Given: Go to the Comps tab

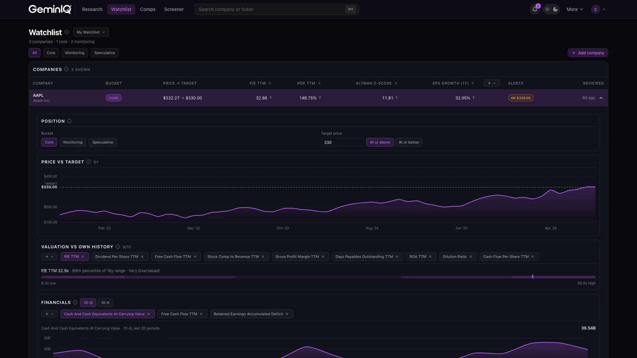Looking at the screenshot, I should coord(148,9).
